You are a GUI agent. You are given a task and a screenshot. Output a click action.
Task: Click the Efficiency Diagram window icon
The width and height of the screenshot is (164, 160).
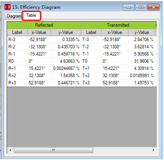pos(8,7)
